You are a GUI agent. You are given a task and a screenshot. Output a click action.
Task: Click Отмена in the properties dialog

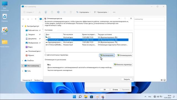(x=115, y=89)
